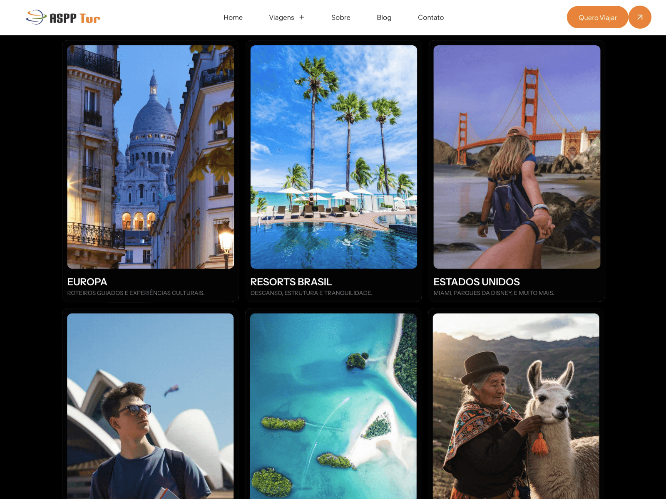Open the woman with llama image
Screen dimensions: 666x499
(516, 406)
